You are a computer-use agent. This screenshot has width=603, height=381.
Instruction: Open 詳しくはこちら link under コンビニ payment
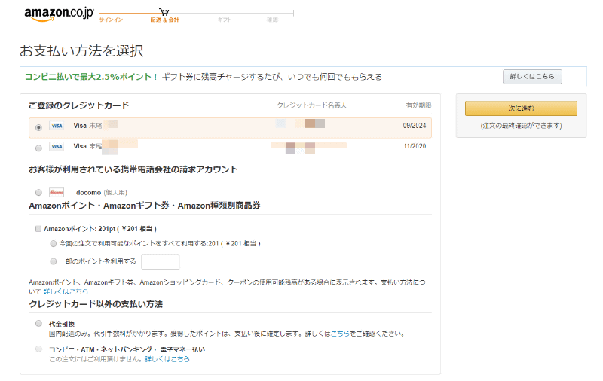[167, 359]
